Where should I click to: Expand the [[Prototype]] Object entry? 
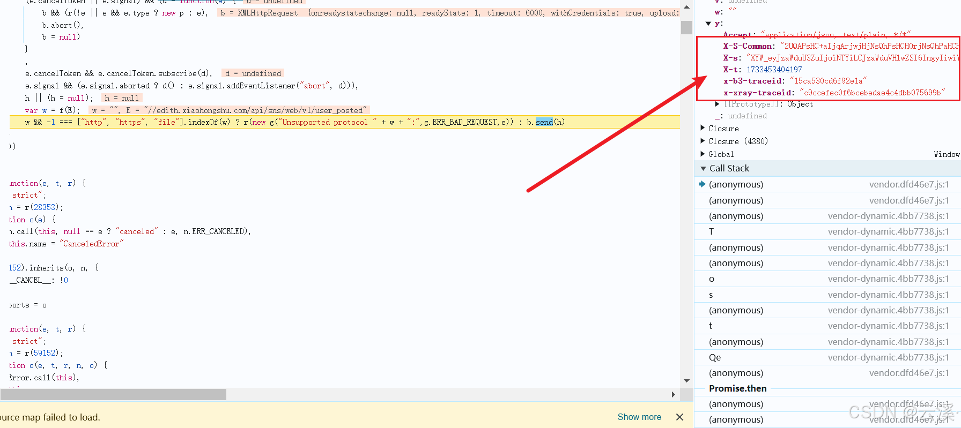coord(718,104)
